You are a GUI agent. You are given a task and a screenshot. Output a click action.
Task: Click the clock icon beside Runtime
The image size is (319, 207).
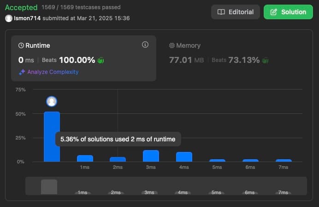[21, 46]
